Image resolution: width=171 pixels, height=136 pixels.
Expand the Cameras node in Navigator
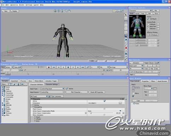pyautogui.click(x=2, y=91)
